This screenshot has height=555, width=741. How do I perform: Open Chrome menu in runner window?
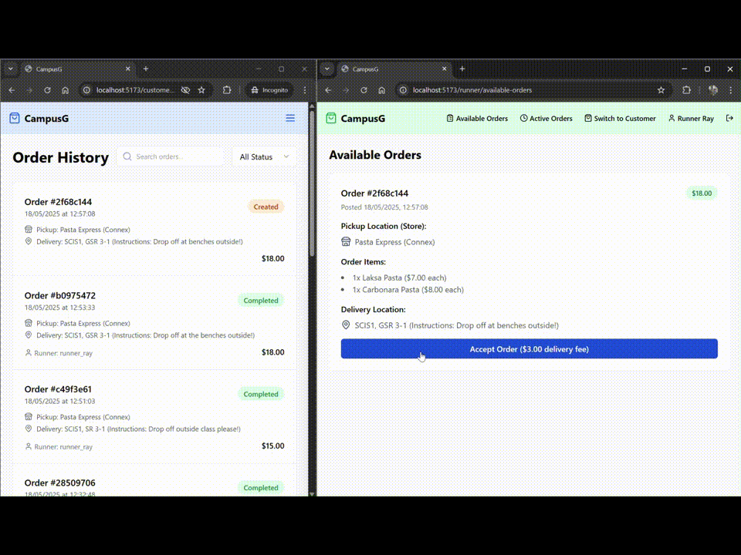click(x=731, y=90)
